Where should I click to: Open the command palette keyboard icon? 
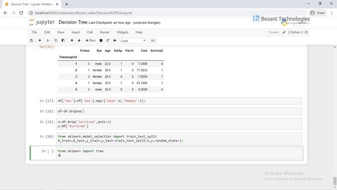click(x=153, y=41)
